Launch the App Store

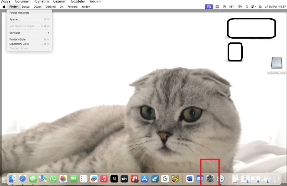[x=144, y=179]
